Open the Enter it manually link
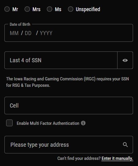The height and width of the screenshot is (166, 138). (117, 158)
